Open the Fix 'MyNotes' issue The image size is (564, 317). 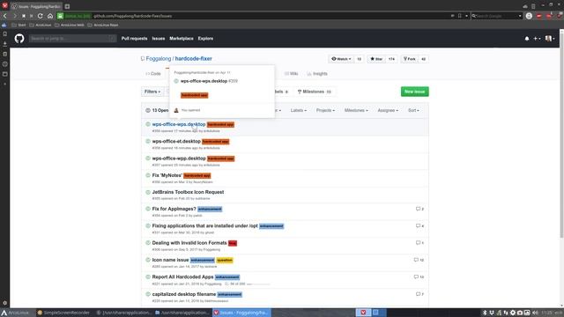pos(167,175)
